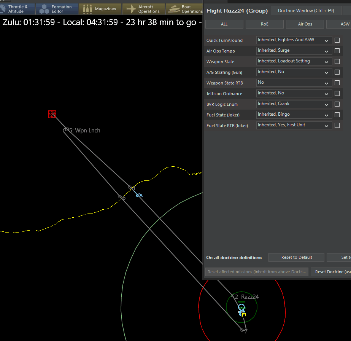Click the Magazines ammunition icon
This screenshot has height=341, width=351.
[x=87, y=9]
